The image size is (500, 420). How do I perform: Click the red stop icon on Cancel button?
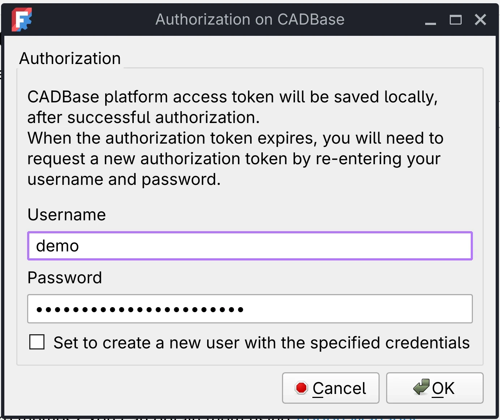[301, 387]
